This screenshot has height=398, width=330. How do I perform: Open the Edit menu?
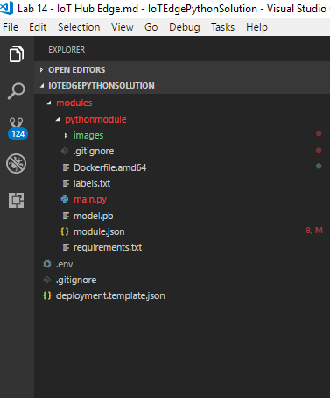point(38,27)
